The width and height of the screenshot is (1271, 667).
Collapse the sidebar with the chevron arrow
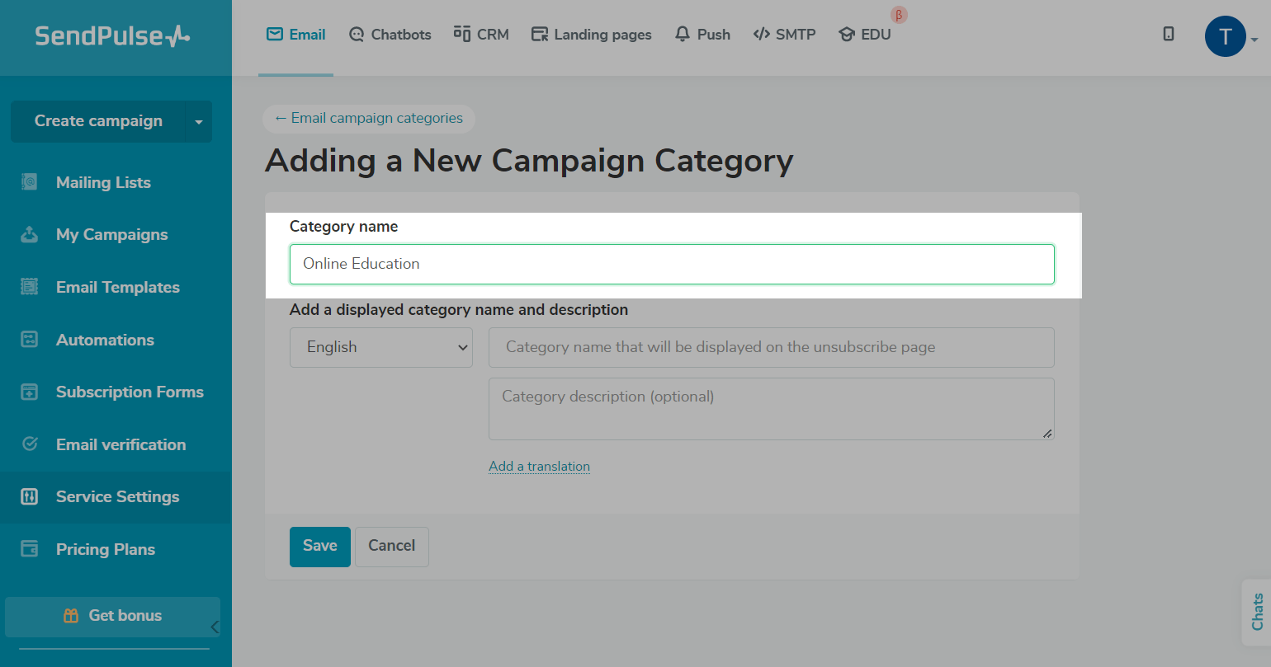click(x=215, y=627)
